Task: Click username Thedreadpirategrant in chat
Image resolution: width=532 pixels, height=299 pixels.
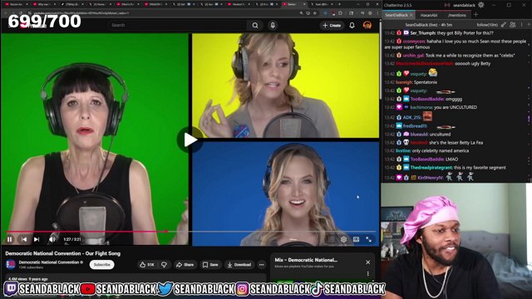Action: coord(431,168)
